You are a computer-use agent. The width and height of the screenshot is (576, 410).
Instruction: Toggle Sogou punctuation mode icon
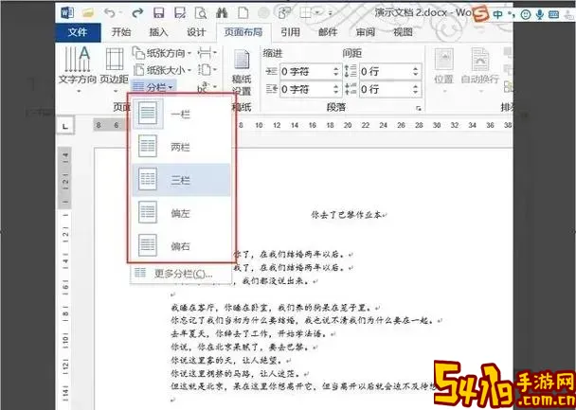click(512, 14)
